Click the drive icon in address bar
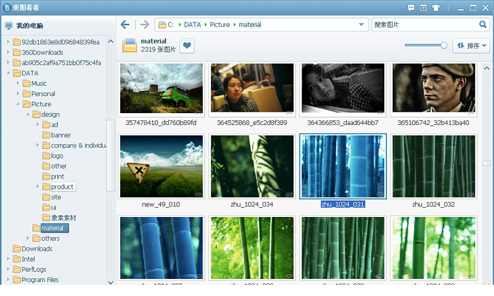Screen dimensions: 494x296 click(162, 24)
